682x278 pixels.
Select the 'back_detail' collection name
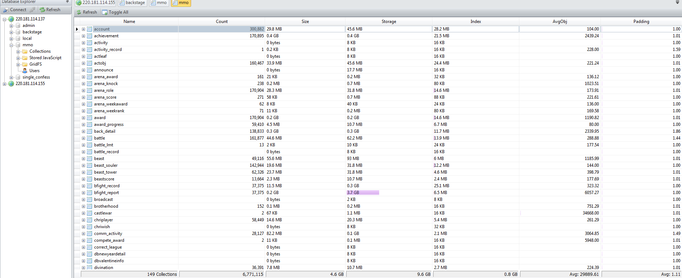[x=105, y=131]
